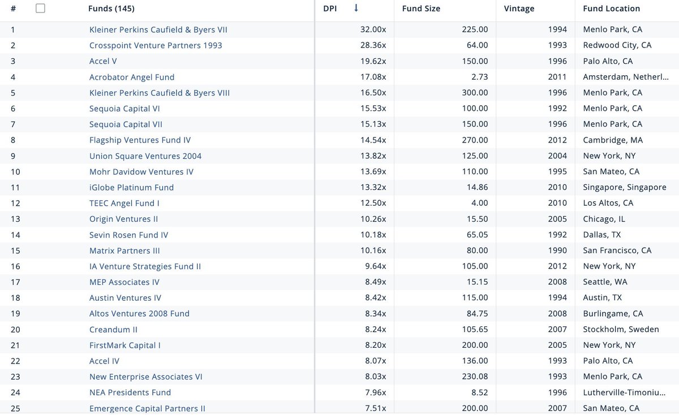
Task: Click the 9.64x DPI value
Action: pos(376,266)
